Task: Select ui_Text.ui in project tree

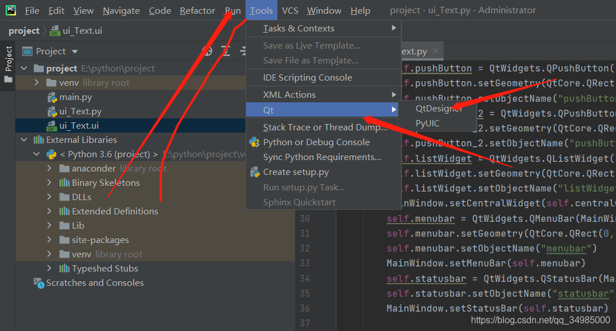Action: 79,126
